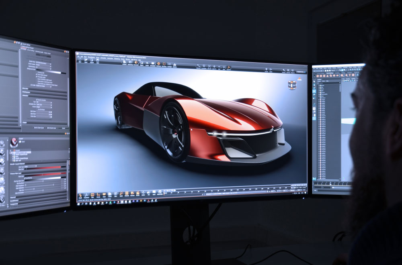Open the animation Format dropdown

point(44,107)
